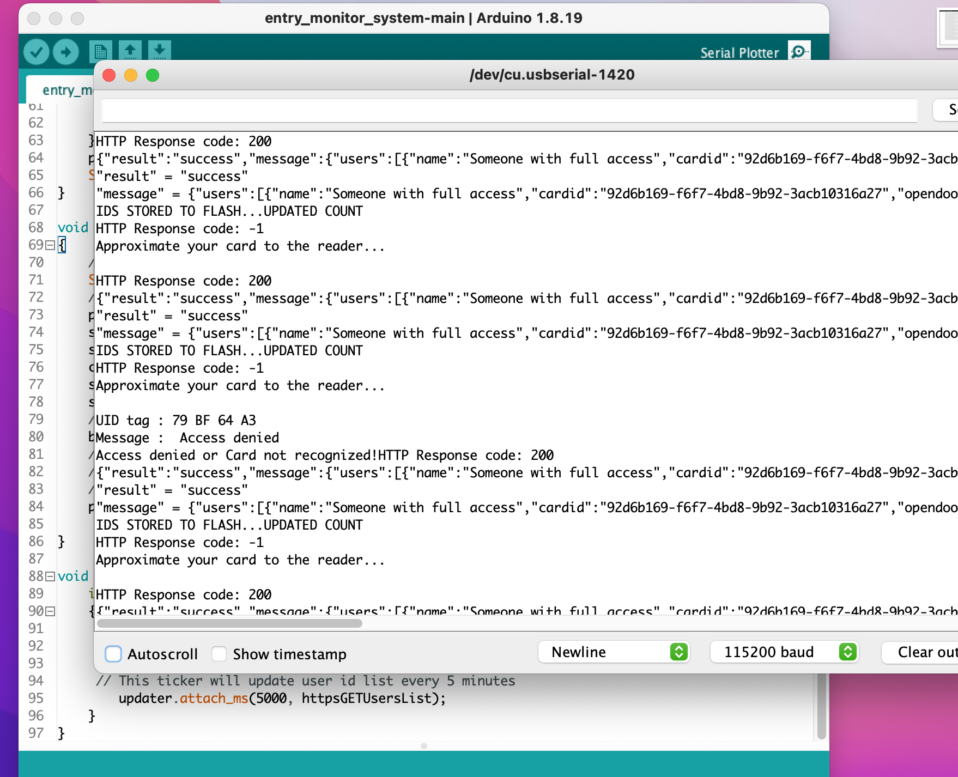
Task: Click the Clear output button
Action: coord(921,652)
